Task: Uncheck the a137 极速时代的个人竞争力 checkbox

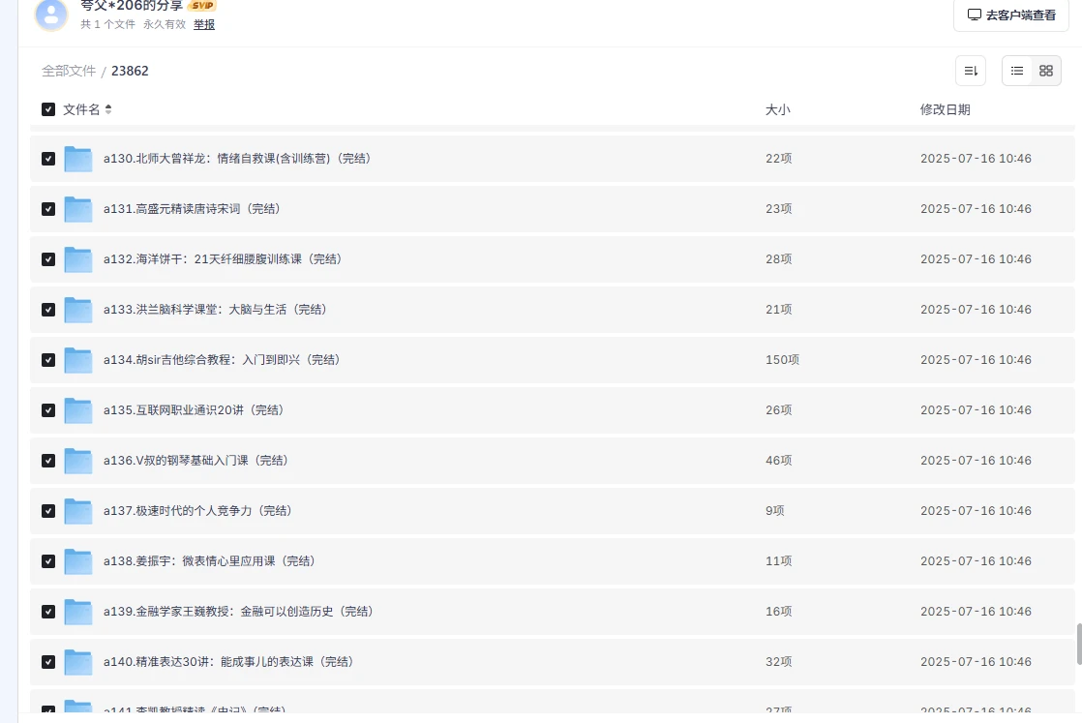Action: tap(48, 511)
